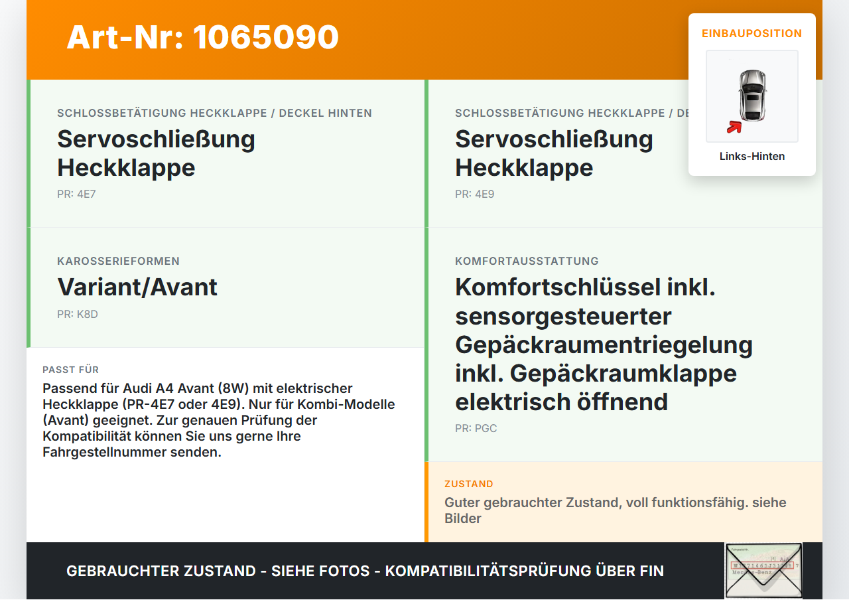Click the Art-Nr: 1065090 heading
The width and height of the screenshot is (849, 600).
pyautogui.click(x=202, y=37)
